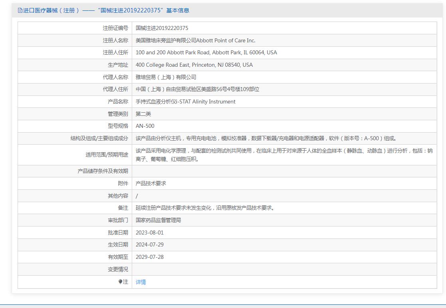
Task: Click the 变更情况 label
Action: point(118,269)
